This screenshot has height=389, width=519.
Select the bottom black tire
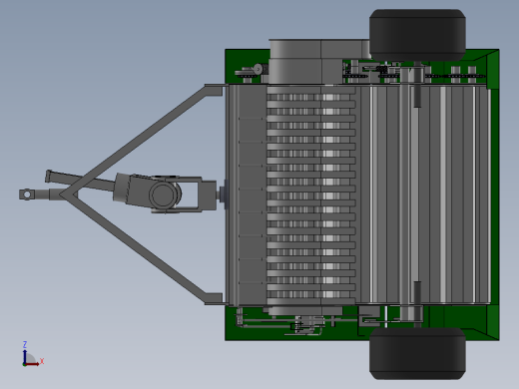point(417,353)
